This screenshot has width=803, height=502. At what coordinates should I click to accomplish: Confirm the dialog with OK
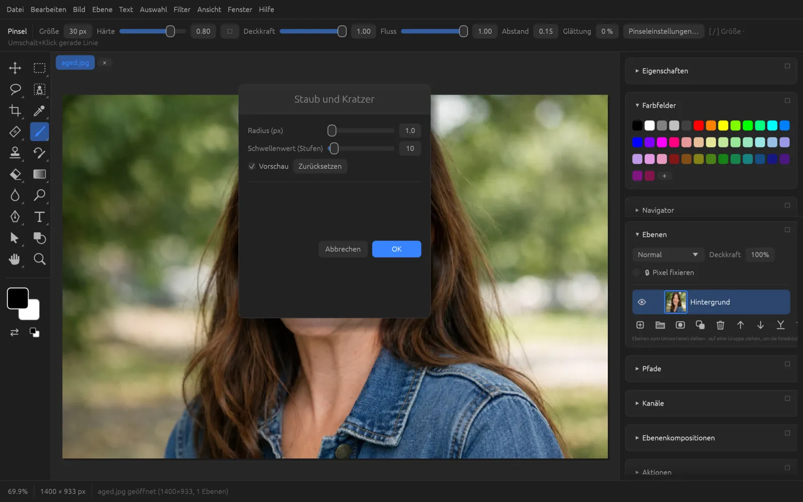click(396, 249)
